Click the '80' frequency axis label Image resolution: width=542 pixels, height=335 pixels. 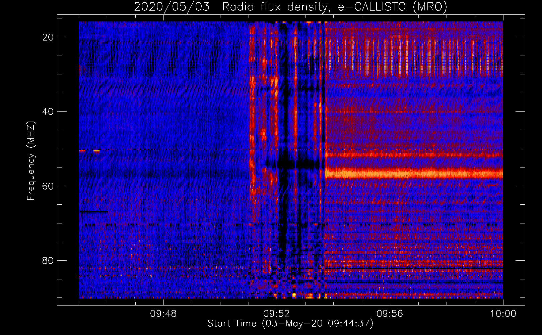click(48, 260)
